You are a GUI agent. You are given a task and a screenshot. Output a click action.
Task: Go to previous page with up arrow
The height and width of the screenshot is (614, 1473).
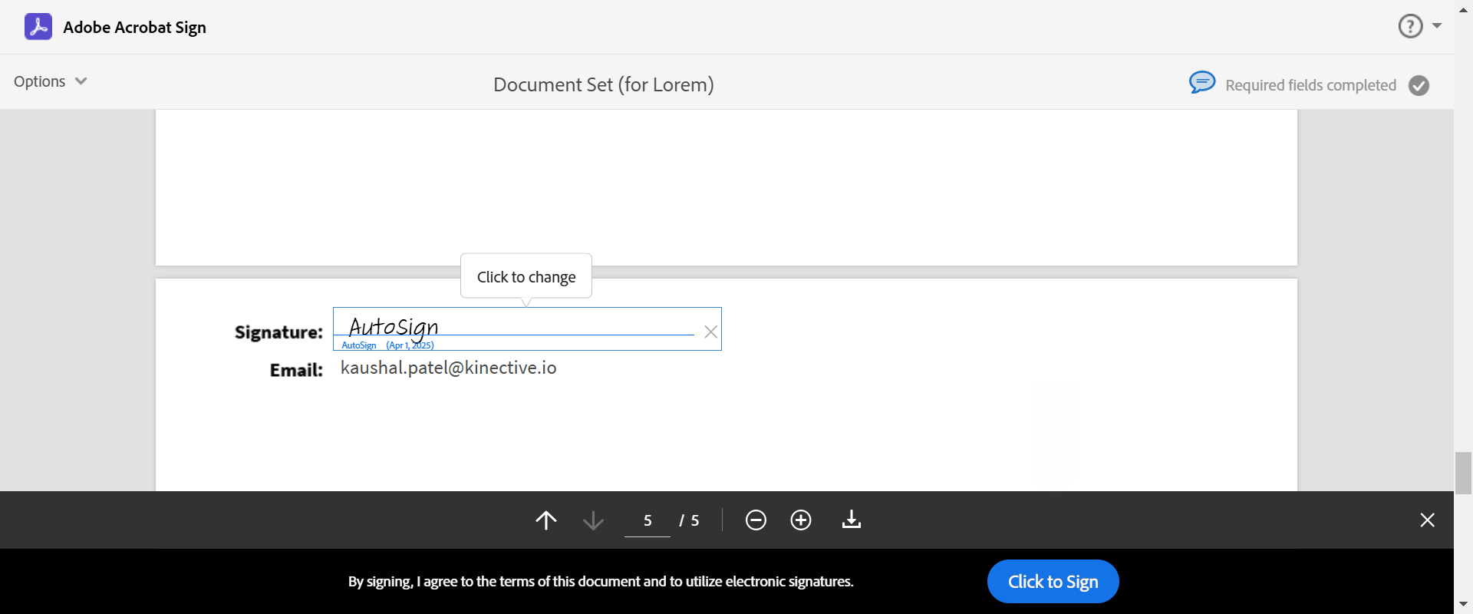[x=545, y=520]
